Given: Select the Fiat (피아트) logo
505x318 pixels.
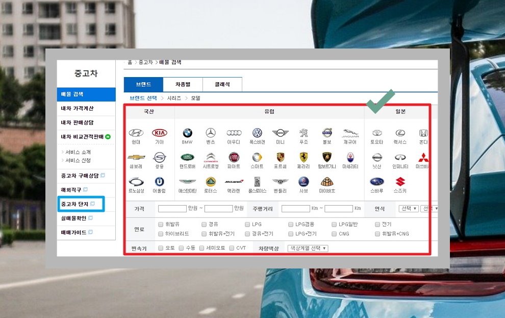Looking at the screenshot, I should (234, 157).
